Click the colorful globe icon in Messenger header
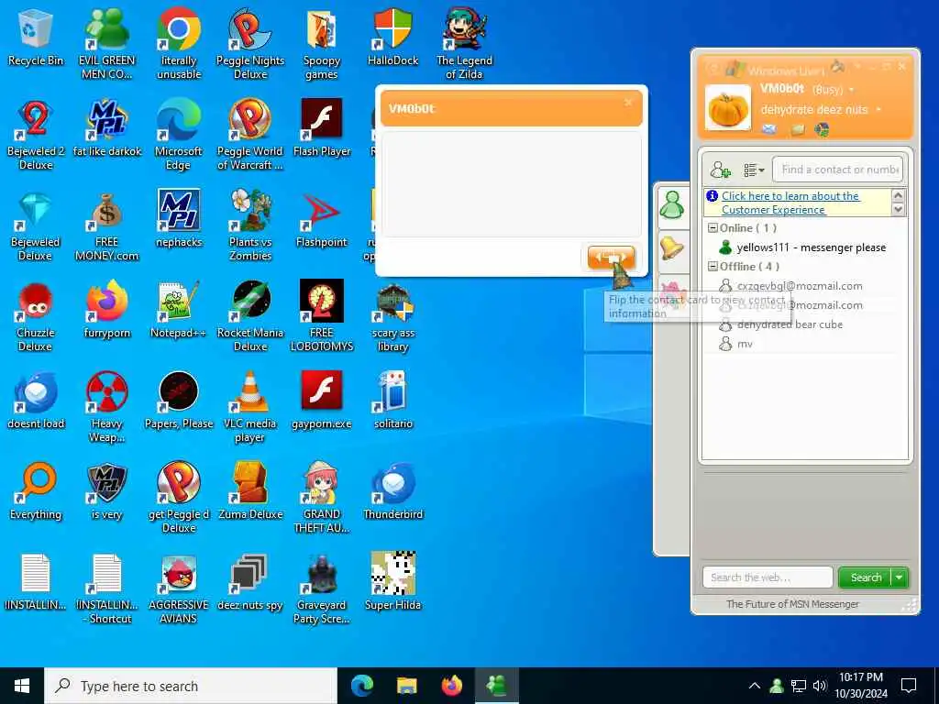Screen dimensions: 939x704 [x=823, y=129]
